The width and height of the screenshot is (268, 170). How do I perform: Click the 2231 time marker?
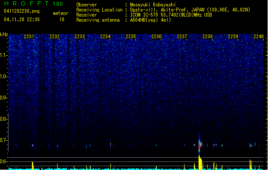(29, 37)
